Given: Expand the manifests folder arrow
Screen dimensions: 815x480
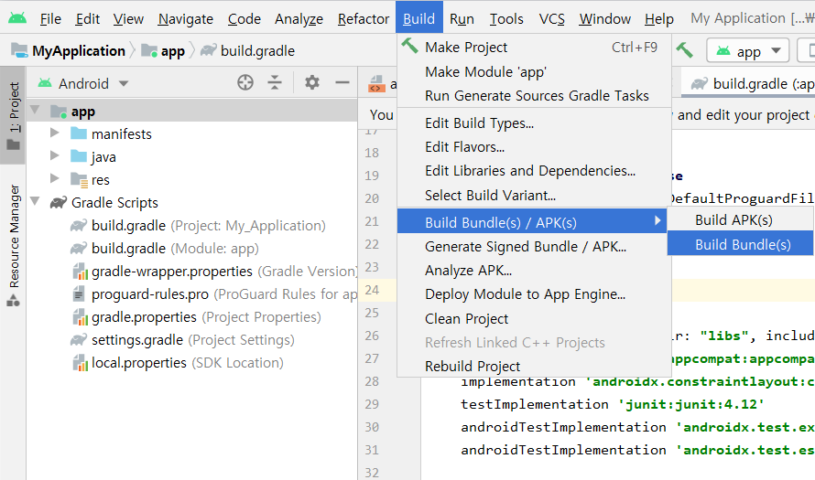Looking at the screenshot, I should pos(54,133).
